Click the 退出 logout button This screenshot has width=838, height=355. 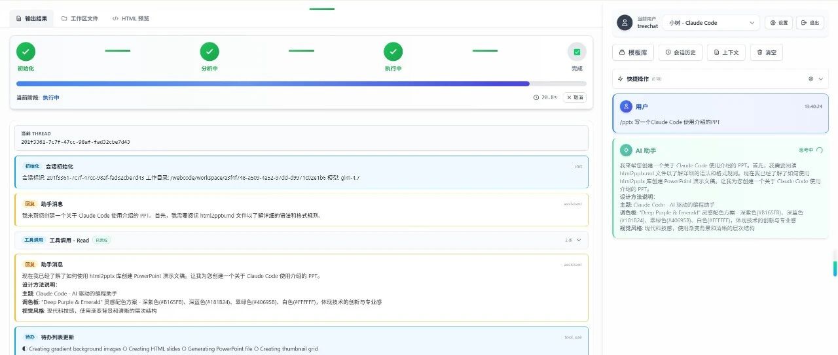click(x=810, y=22)
